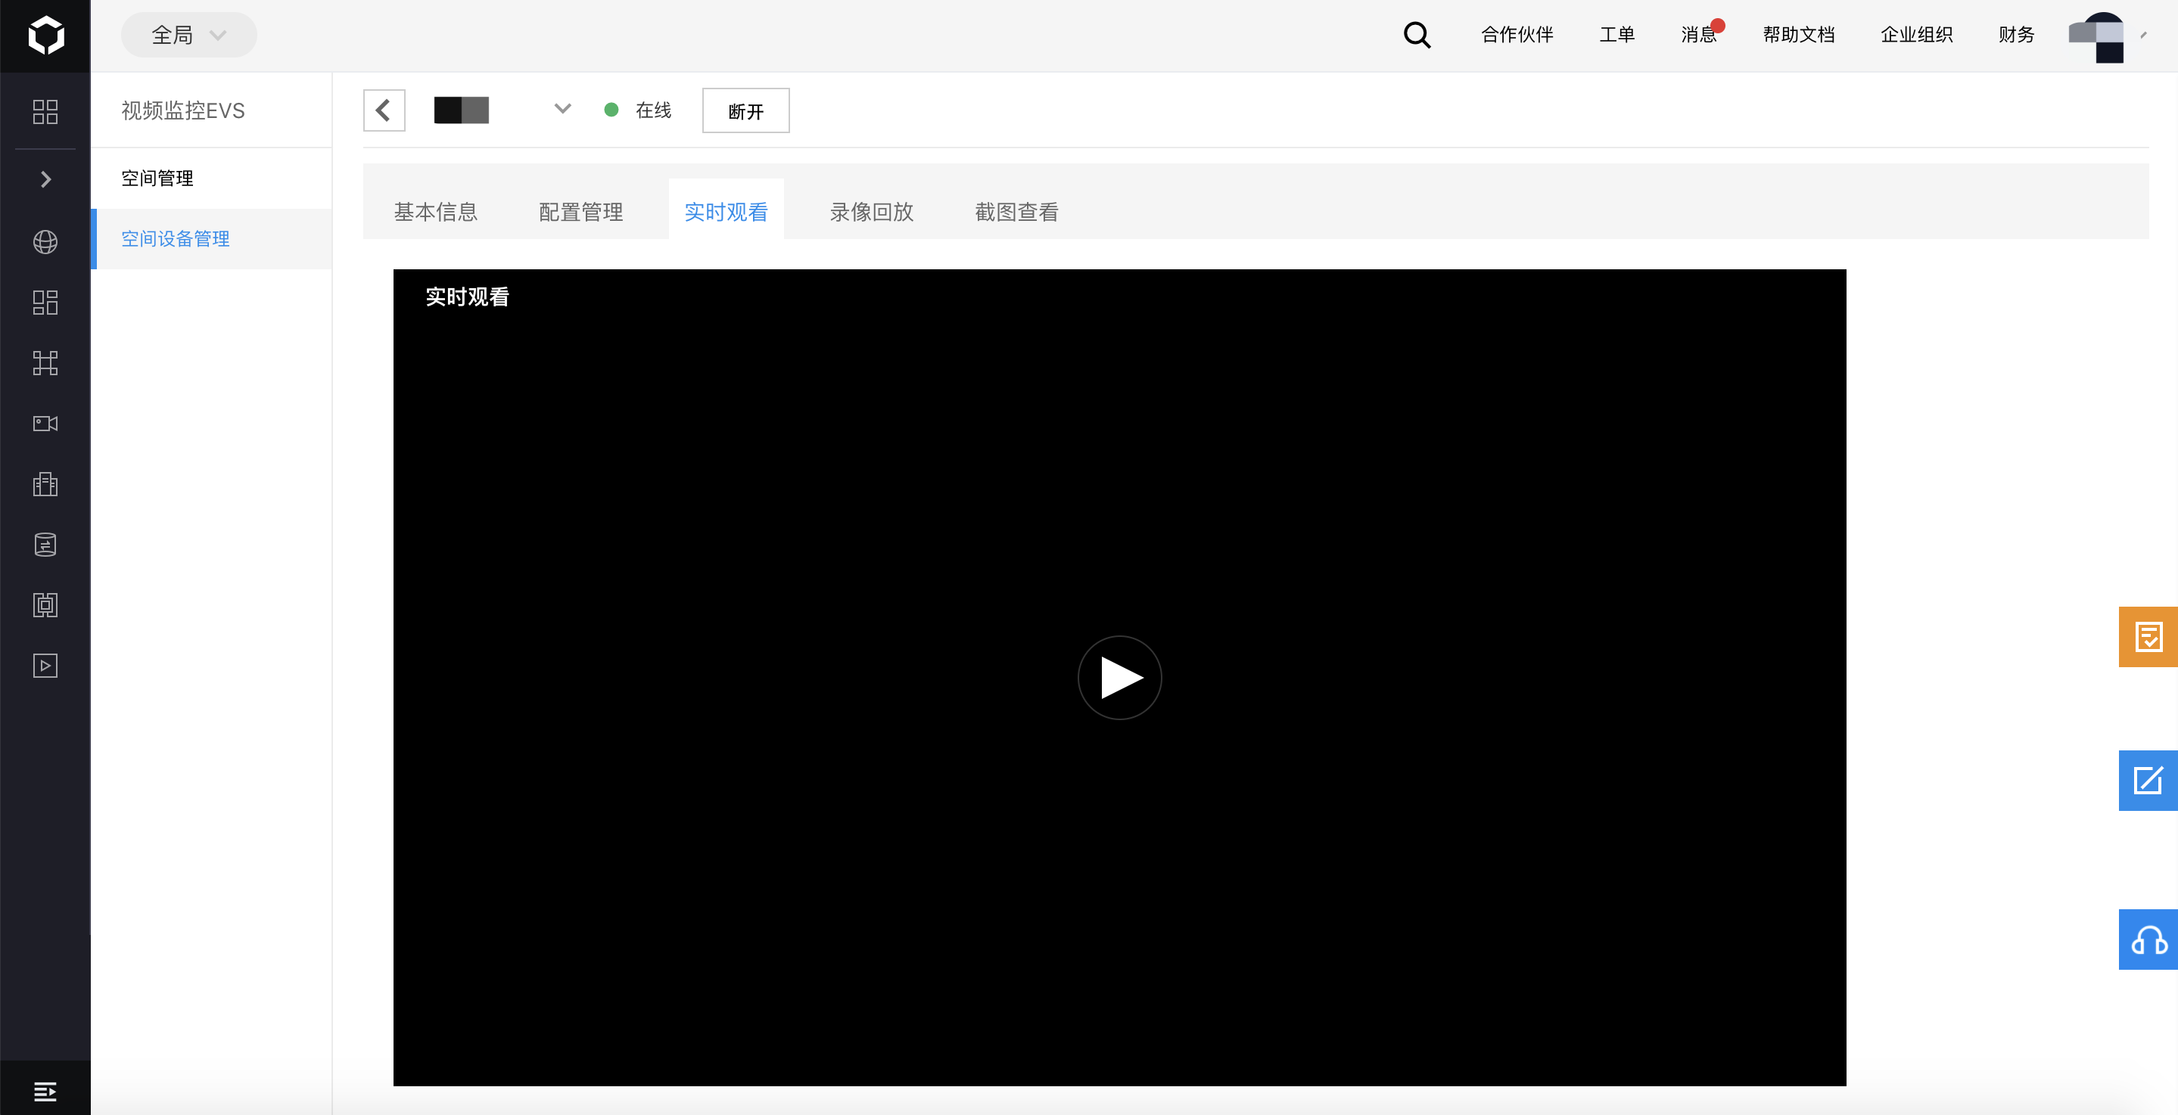Viewport: 2178px width, 1115px height.
Task: Expand the device selector dropdown arrow
Action: pyautogui.click(x=562, y=109)
